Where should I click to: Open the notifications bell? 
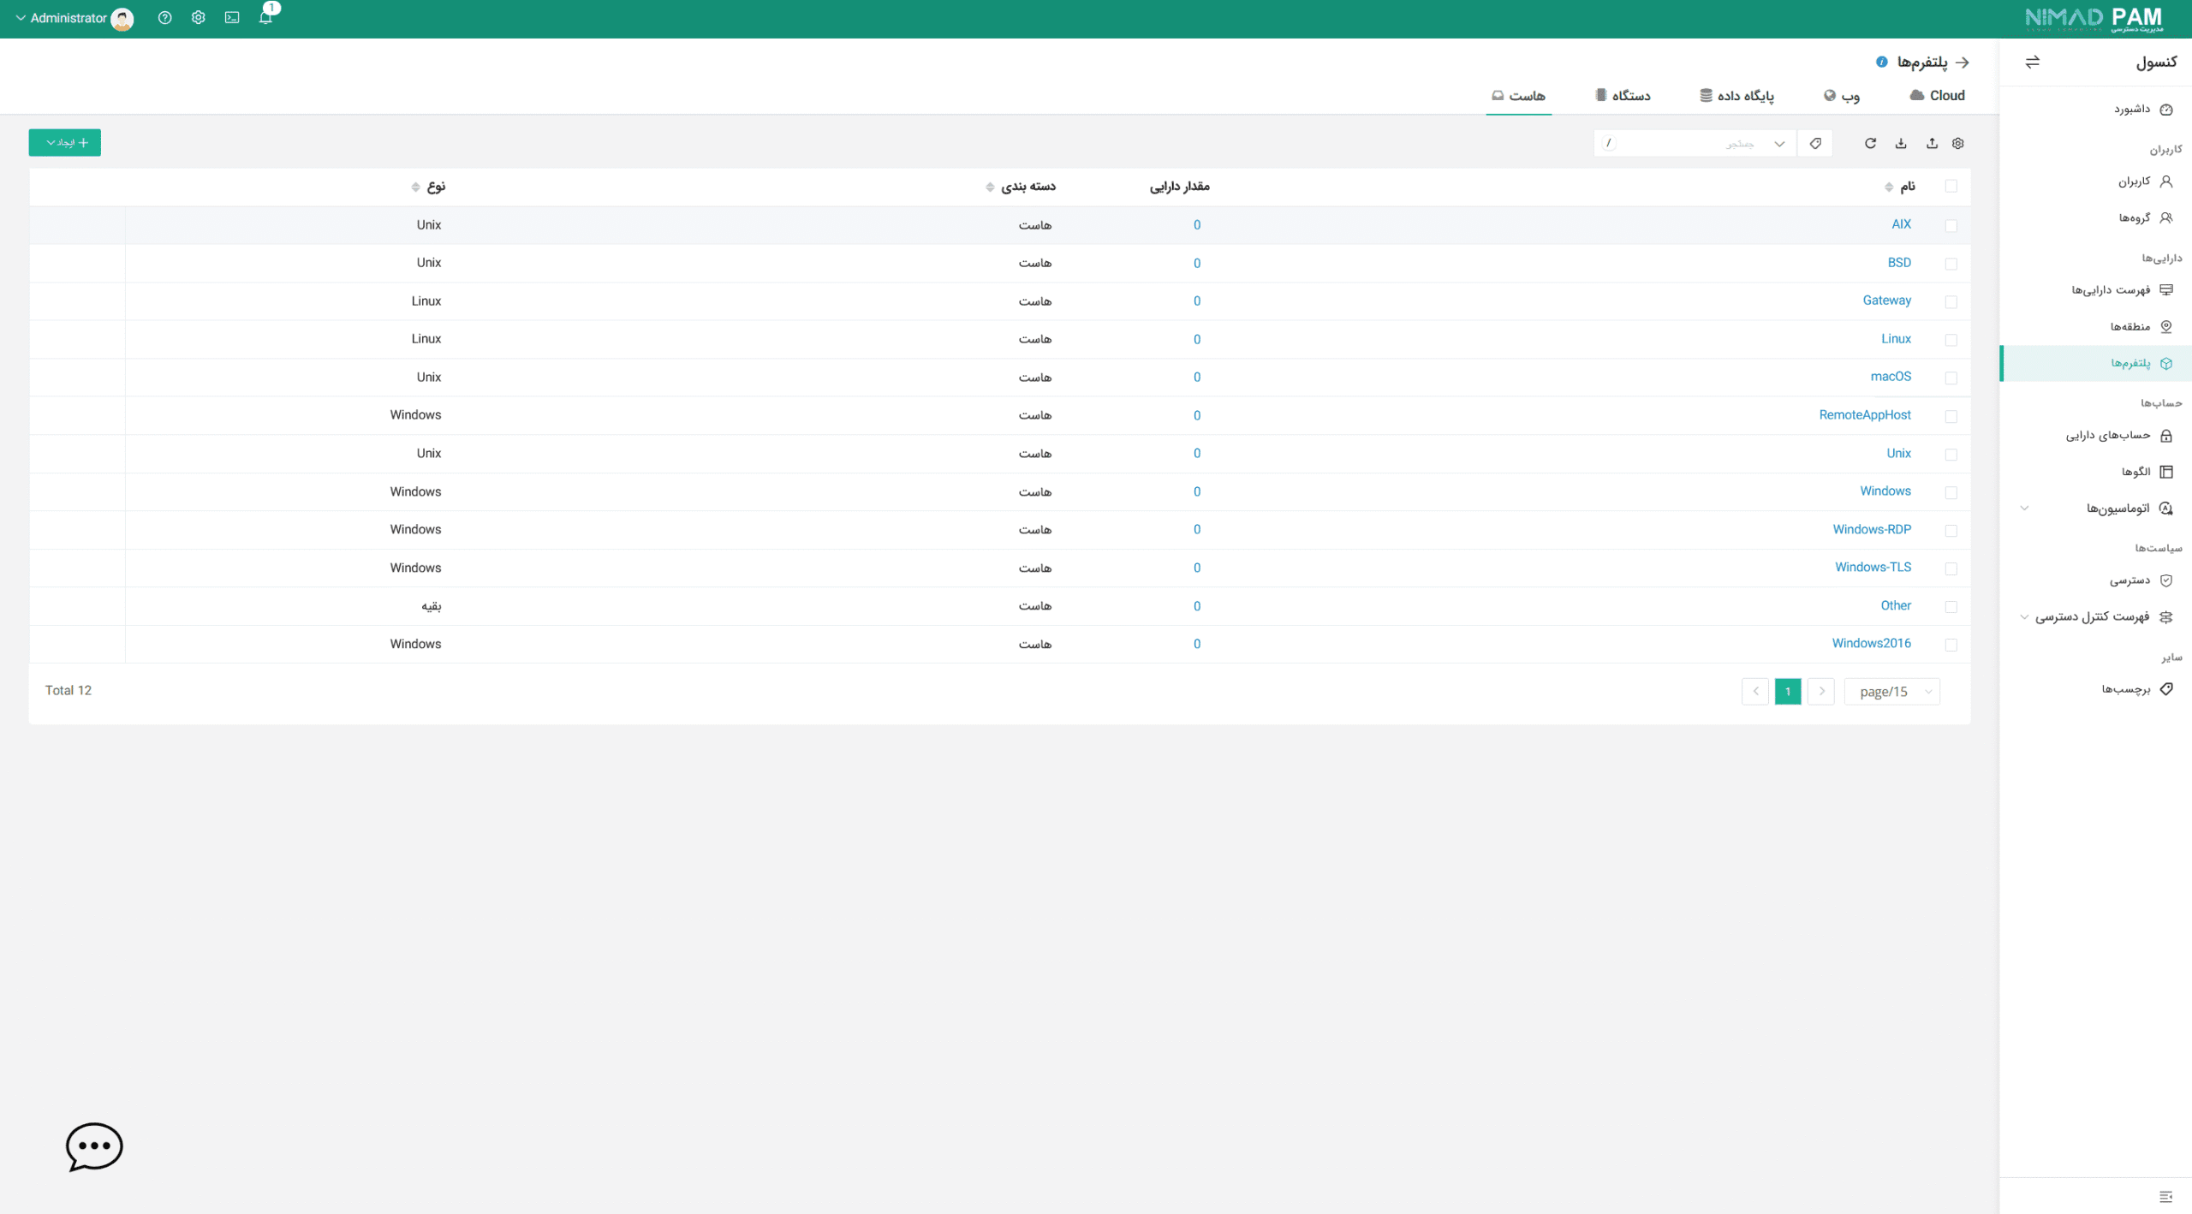[x=265, y=17]
